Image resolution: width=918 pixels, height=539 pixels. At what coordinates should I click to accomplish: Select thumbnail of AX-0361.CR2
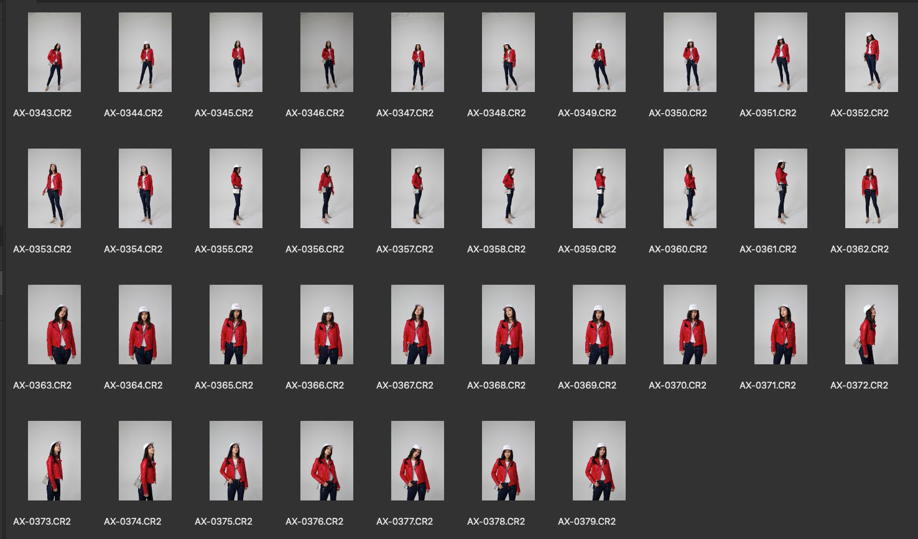point(781,188)
